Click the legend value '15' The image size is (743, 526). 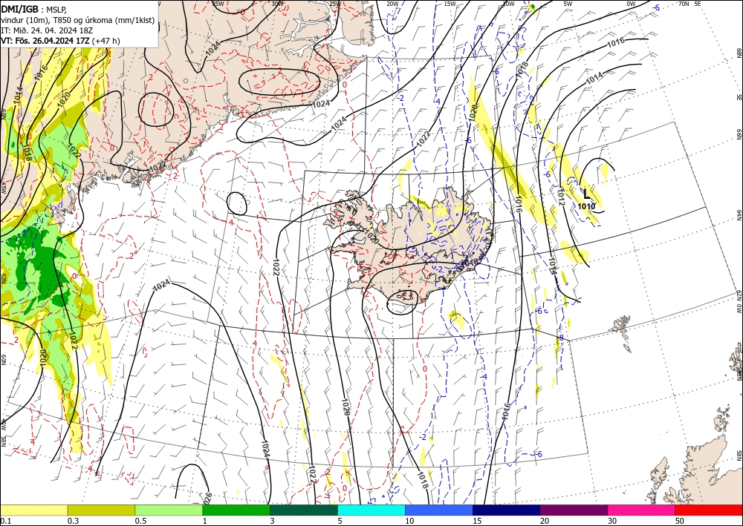[x=477, y=521]
